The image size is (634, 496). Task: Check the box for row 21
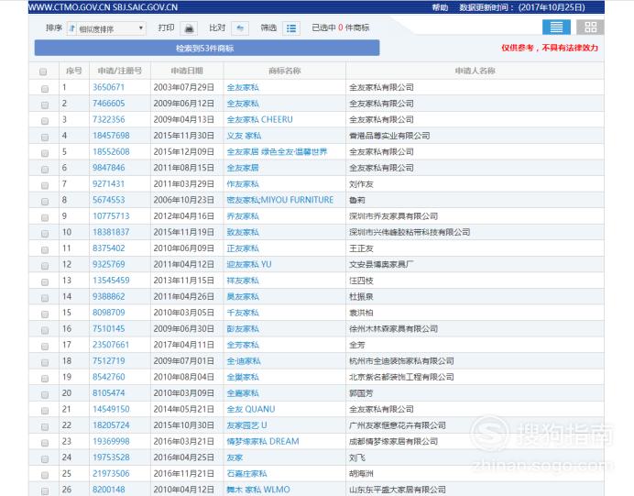(x=45, y=410)
